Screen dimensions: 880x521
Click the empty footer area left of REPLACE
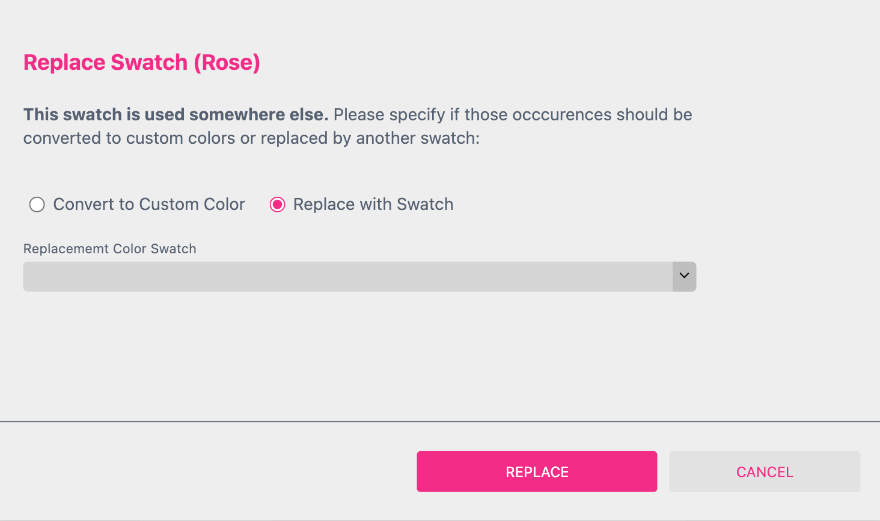click(204, 472)
